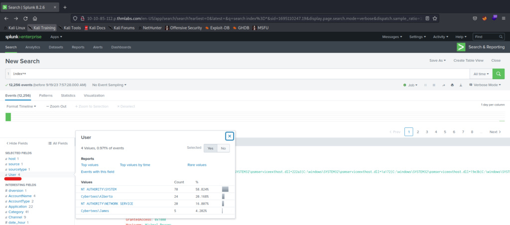This screenshot has height=225, width=510.
Task: Open the Messages dropdown
Action: [392, 37]
